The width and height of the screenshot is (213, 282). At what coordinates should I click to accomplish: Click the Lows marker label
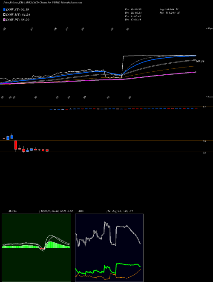point(210,97)
